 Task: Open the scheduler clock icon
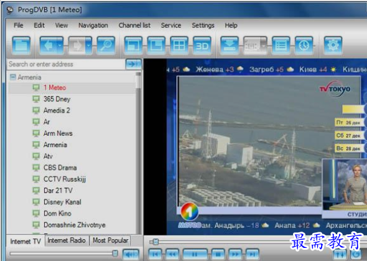pos(304,45)
